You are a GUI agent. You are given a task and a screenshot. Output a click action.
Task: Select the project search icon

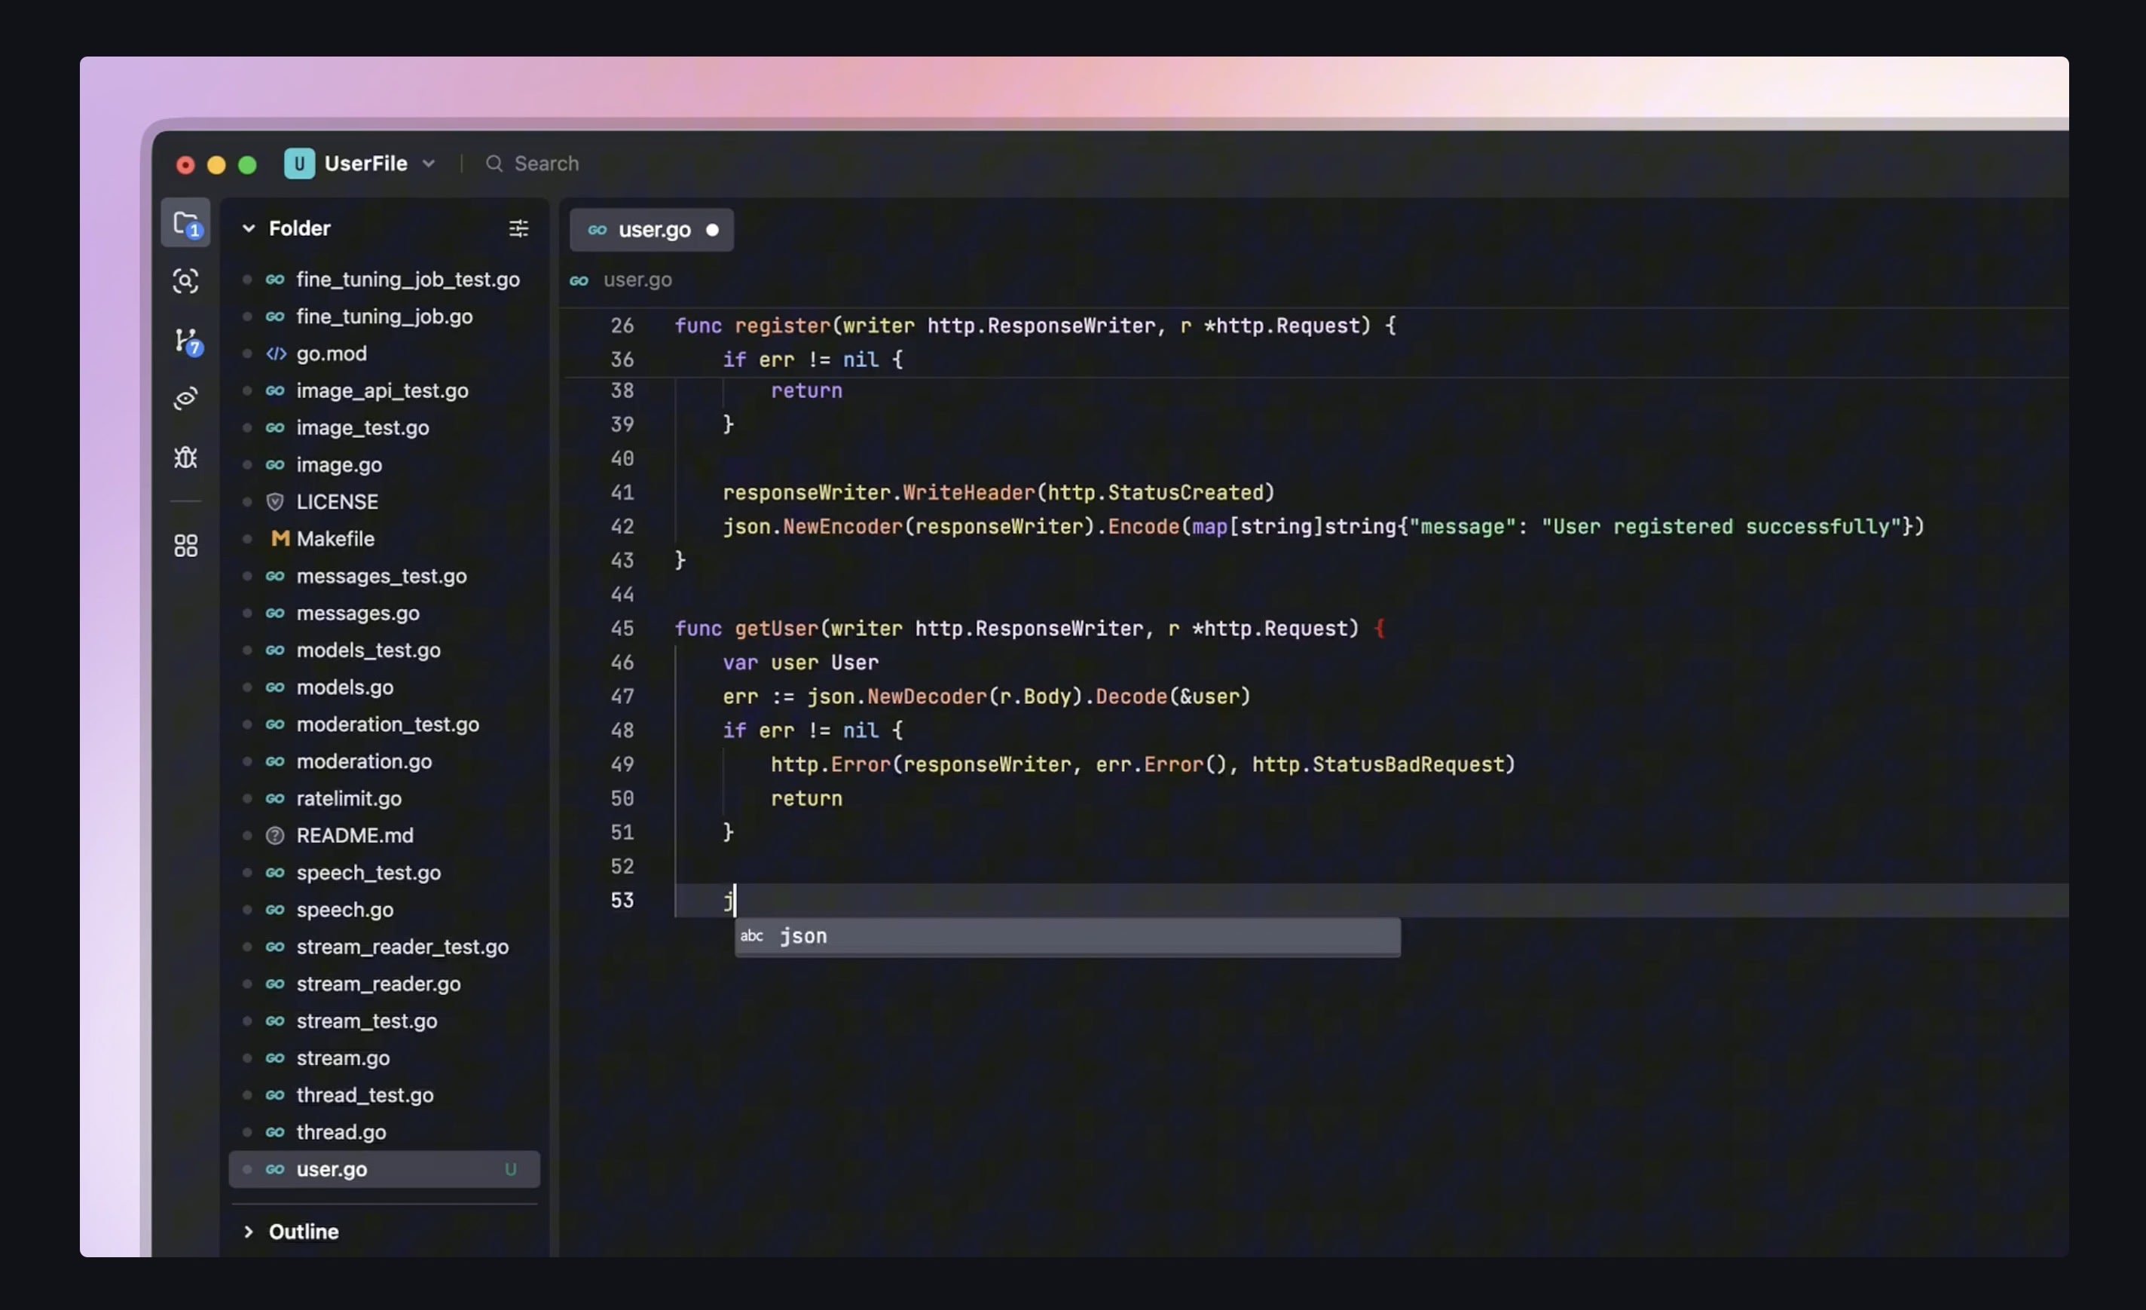click(185, 281)
